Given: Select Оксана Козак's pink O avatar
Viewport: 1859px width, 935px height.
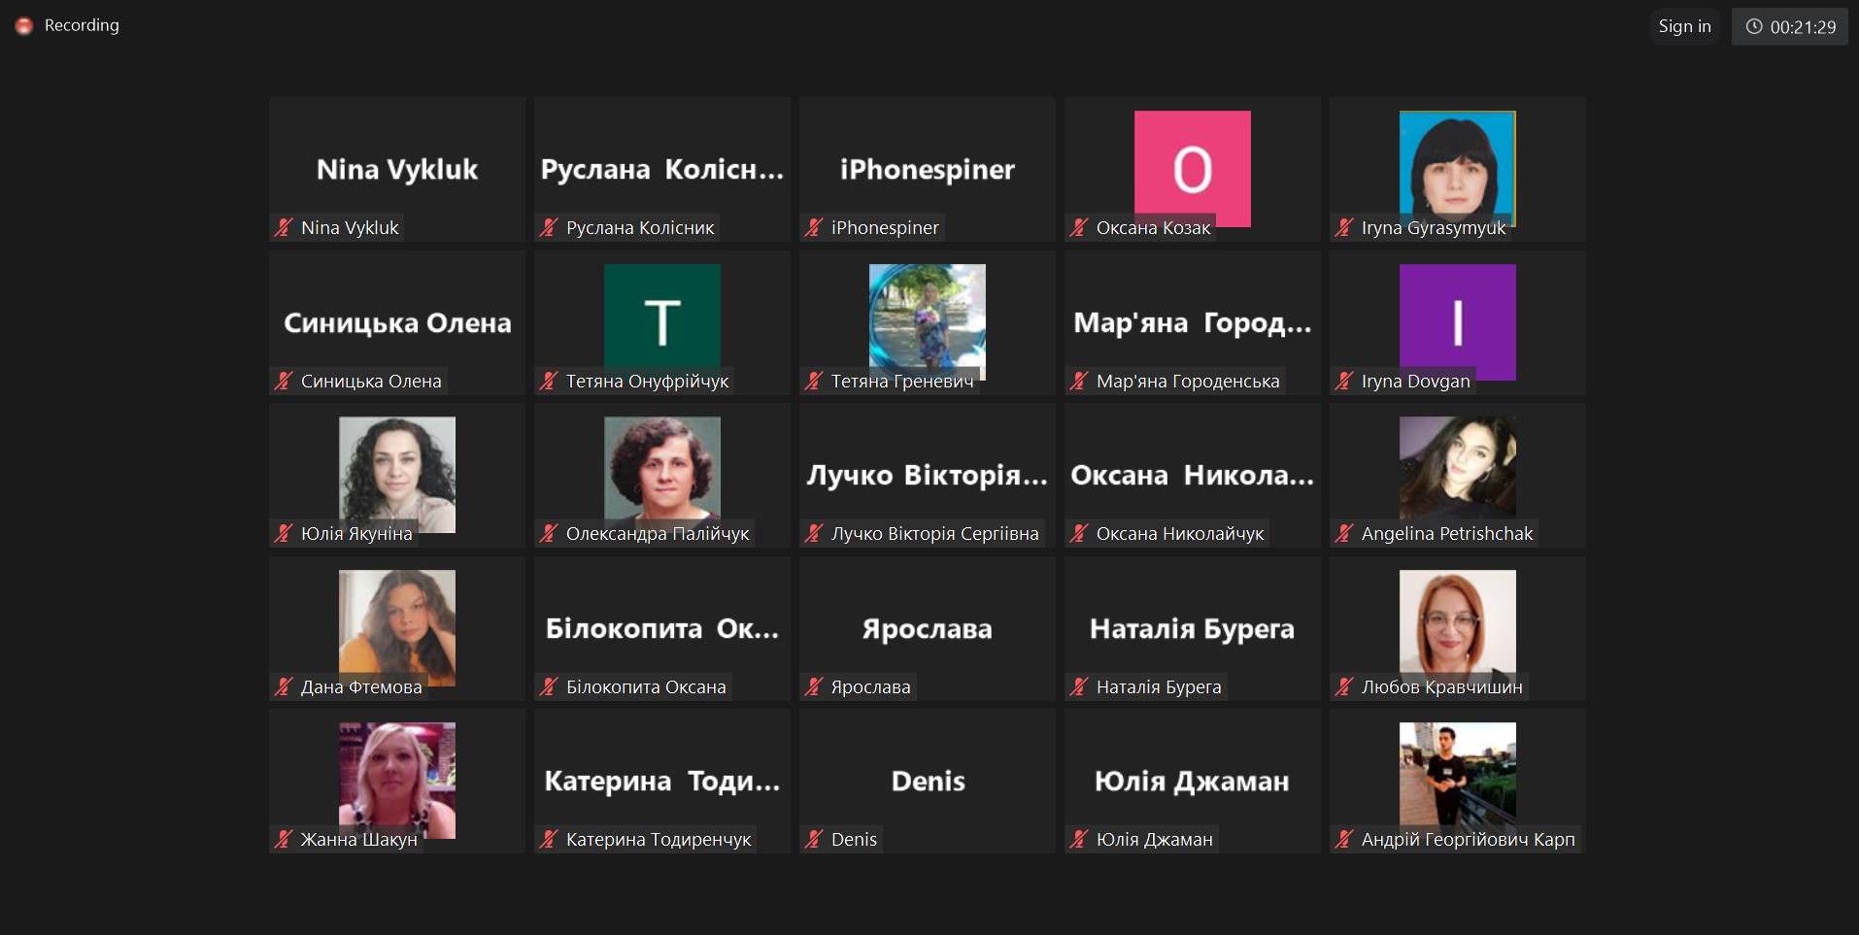Looking at the screenshot, I should coord(1192,168).
